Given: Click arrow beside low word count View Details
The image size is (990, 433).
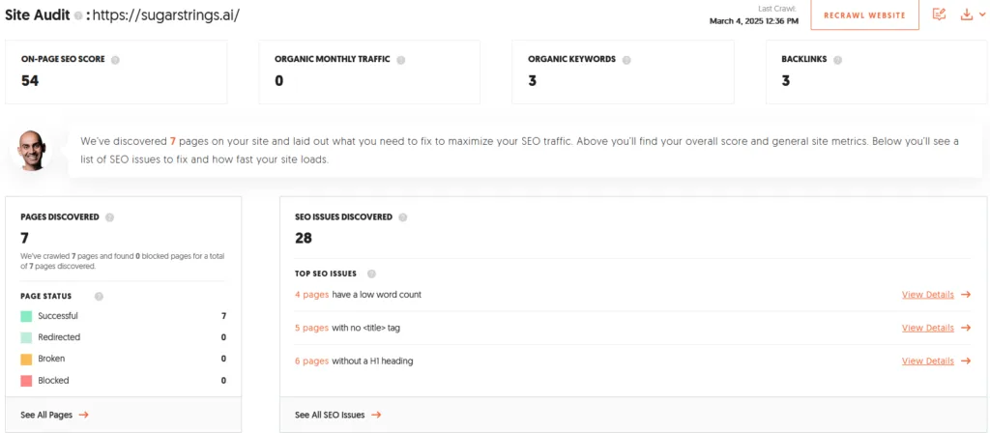Looking at the screenshot, I should pos(966,294).
